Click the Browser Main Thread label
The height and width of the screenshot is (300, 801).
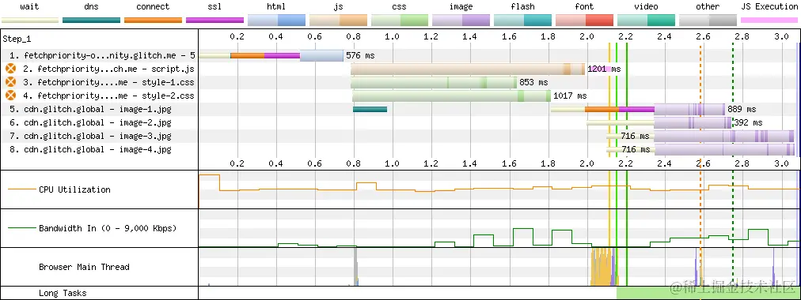point(84,267)
